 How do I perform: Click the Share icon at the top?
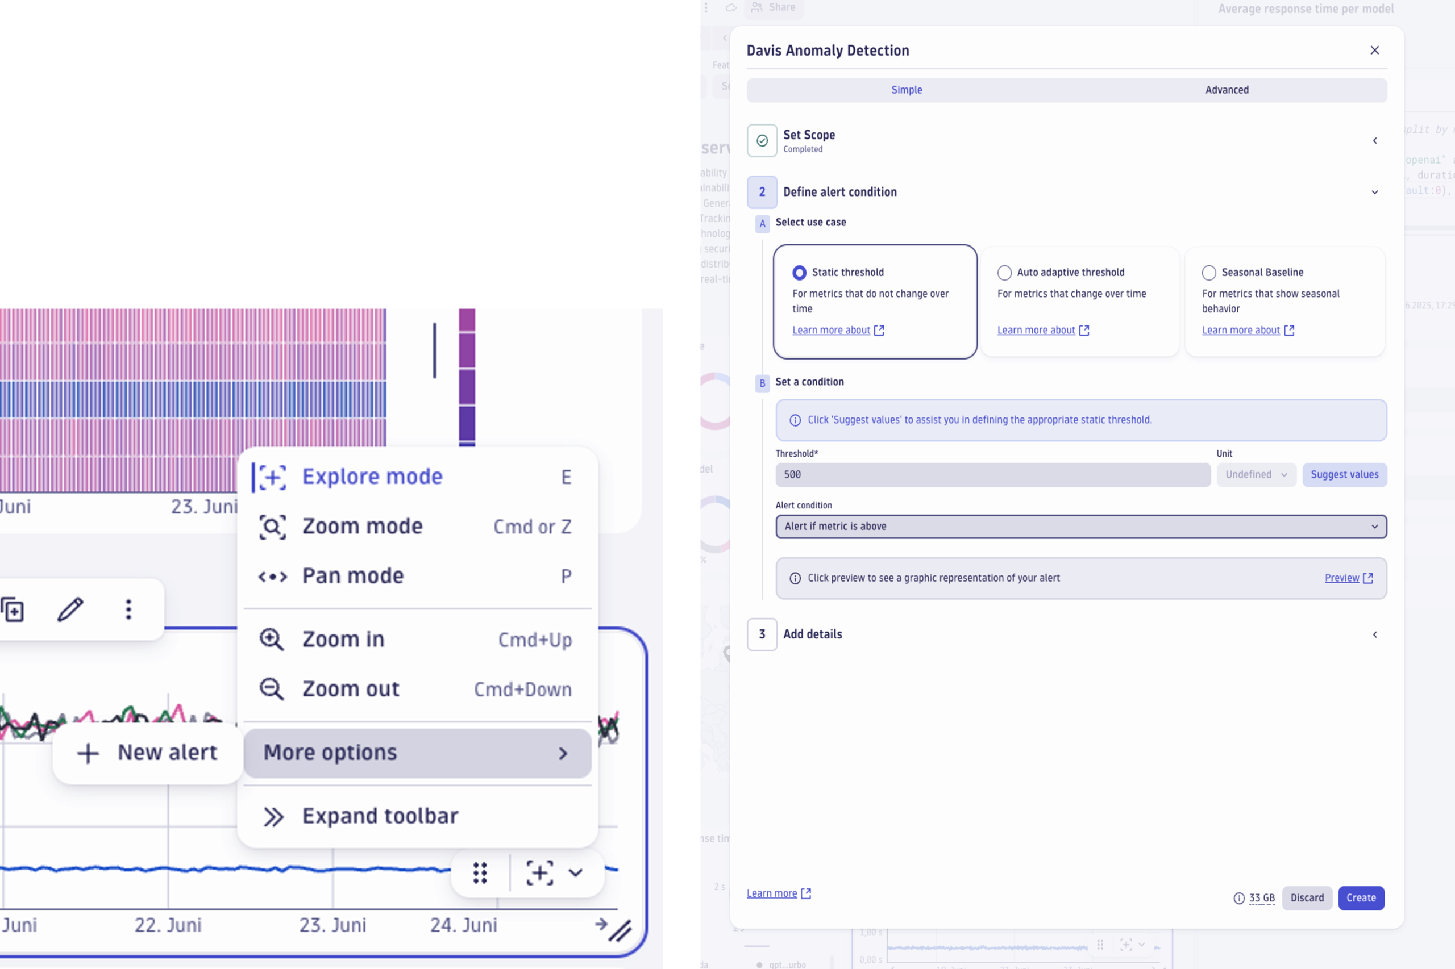[757, 7]
